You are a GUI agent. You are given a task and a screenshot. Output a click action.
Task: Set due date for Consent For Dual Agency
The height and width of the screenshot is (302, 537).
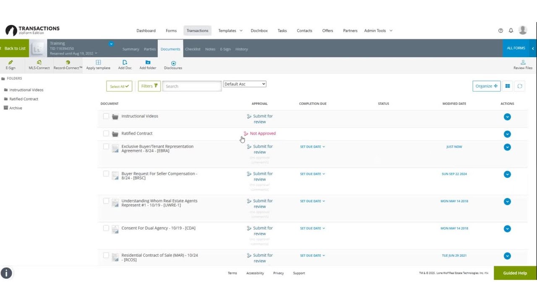[x=313, y=228]
